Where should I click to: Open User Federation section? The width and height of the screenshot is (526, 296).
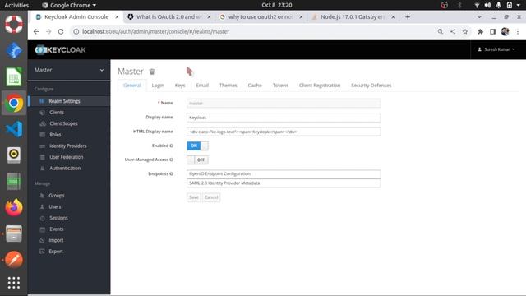point(66,157)
